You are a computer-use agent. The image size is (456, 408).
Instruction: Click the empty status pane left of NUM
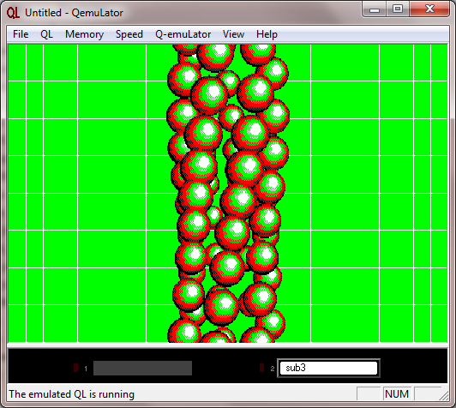click(369, 394)
